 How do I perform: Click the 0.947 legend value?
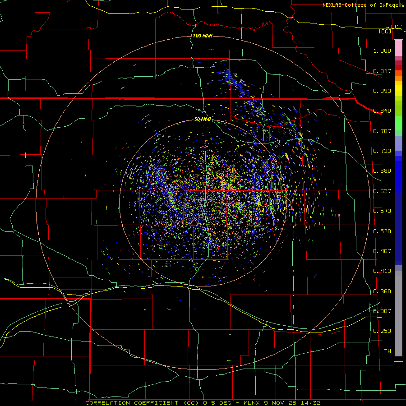pos(382,71)
